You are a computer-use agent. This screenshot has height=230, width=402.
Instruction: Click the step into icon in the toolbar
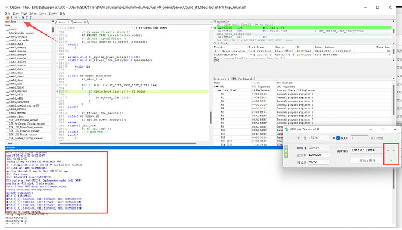coord(27,17)
